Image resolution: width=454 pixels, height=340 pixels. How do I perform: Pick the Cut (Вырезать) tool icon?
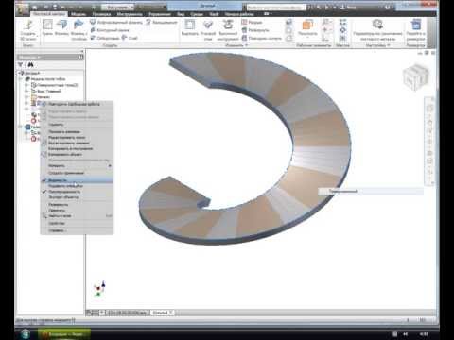point(189,27)
